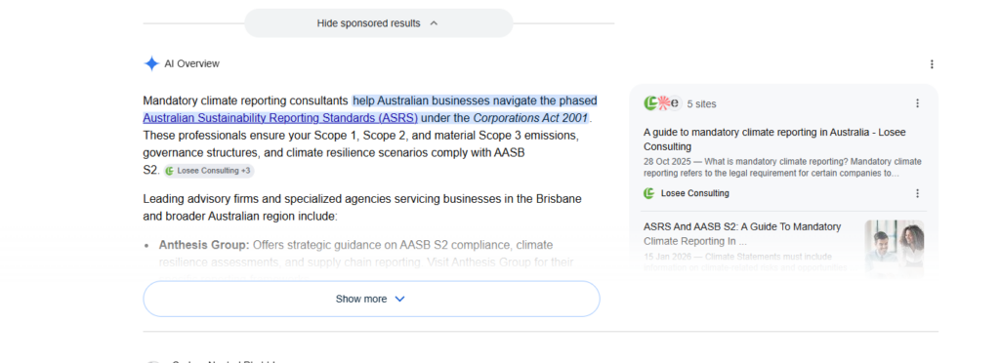
Task: Click the 28 Oct 2025 snippet text
Action: click(782, 167)
